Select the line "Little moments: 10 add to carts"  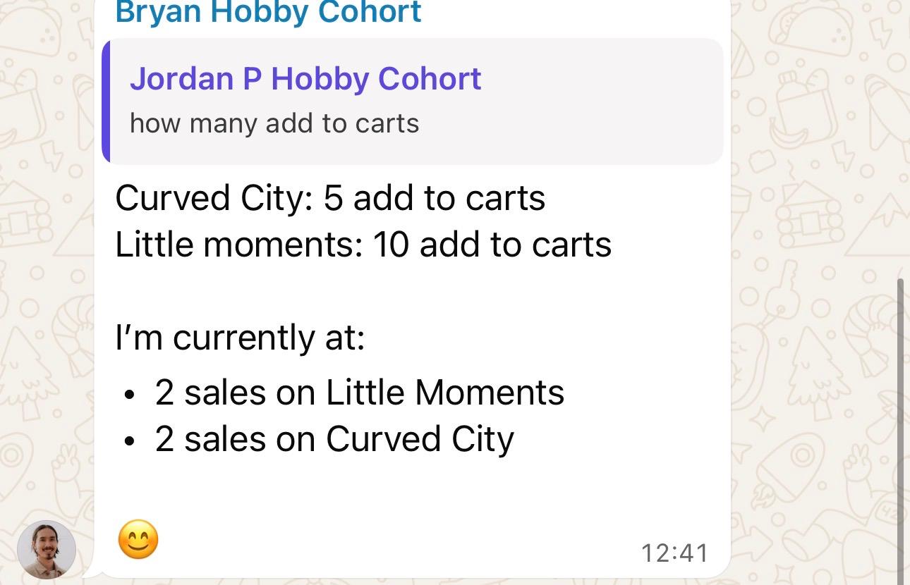click(363, 245)
